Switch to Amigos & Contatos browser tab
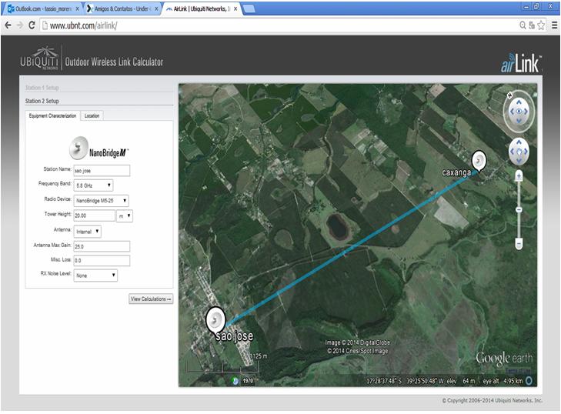The image size is (561, 414). click(122, 9)
